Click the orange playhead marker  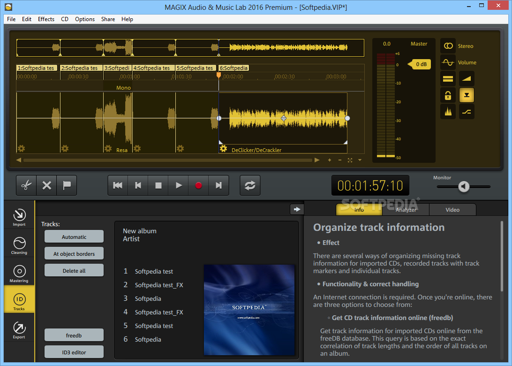(x=219, y=76)
